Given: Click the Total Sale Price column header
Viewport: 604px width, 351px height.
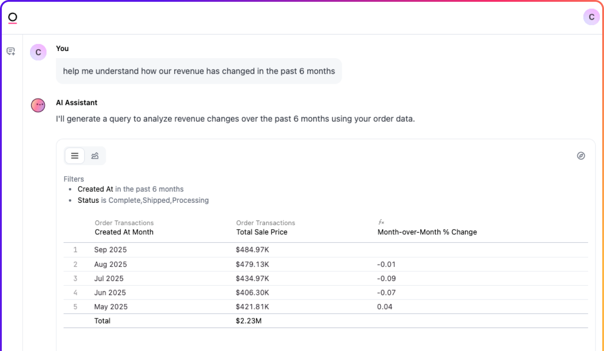Looking at the screenshot, I should point(262,232).
